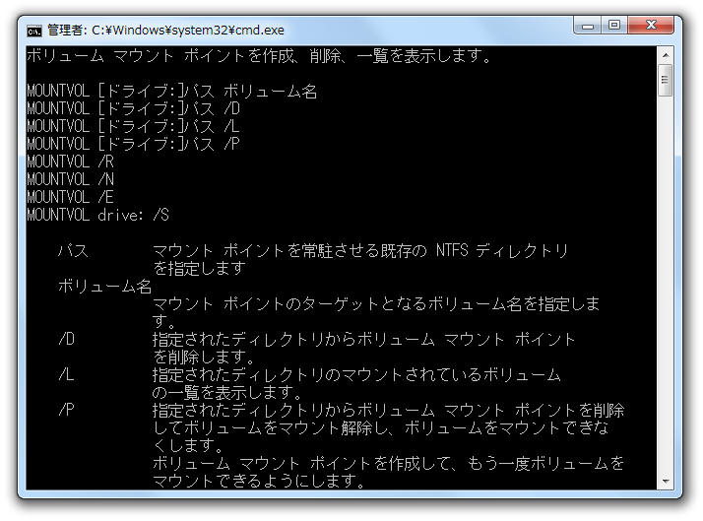703x521 pixels.
Task: Click the MOUNTVOL line ending with /L
Action: click(x=133, y=126)
